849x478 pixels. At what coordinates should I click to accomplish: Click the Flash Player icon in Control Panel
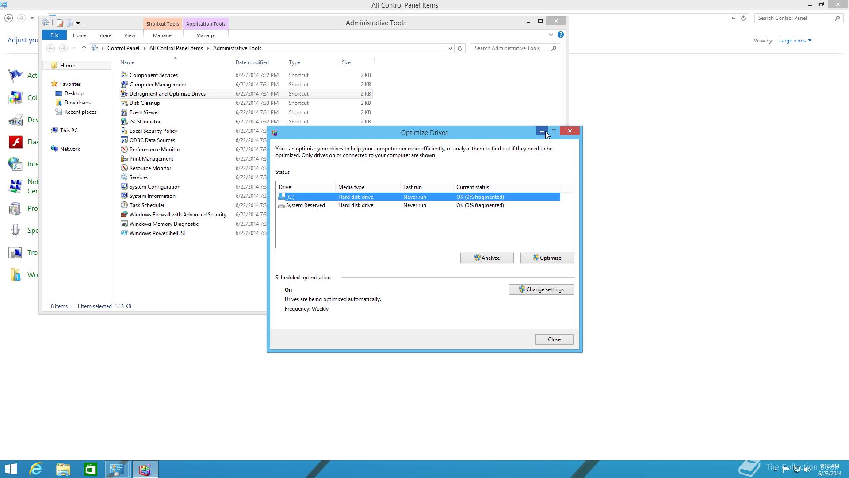(15, 142)
